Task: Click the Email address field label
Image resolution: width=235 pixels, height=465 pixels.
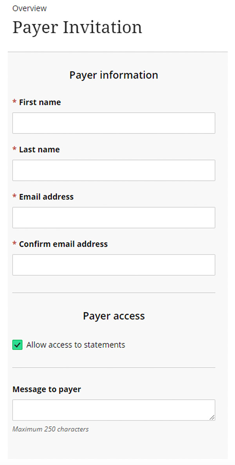Action: click(x=46, y=197)
